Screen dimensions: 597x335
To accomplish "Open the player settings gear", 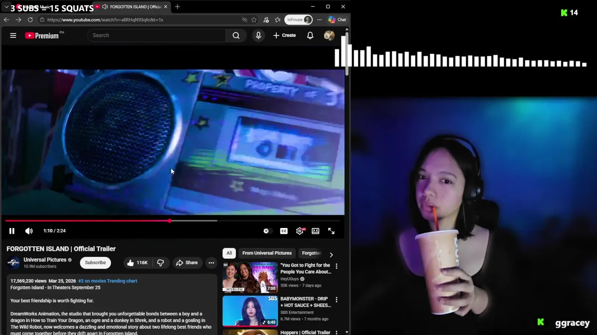I will [300, 231].
